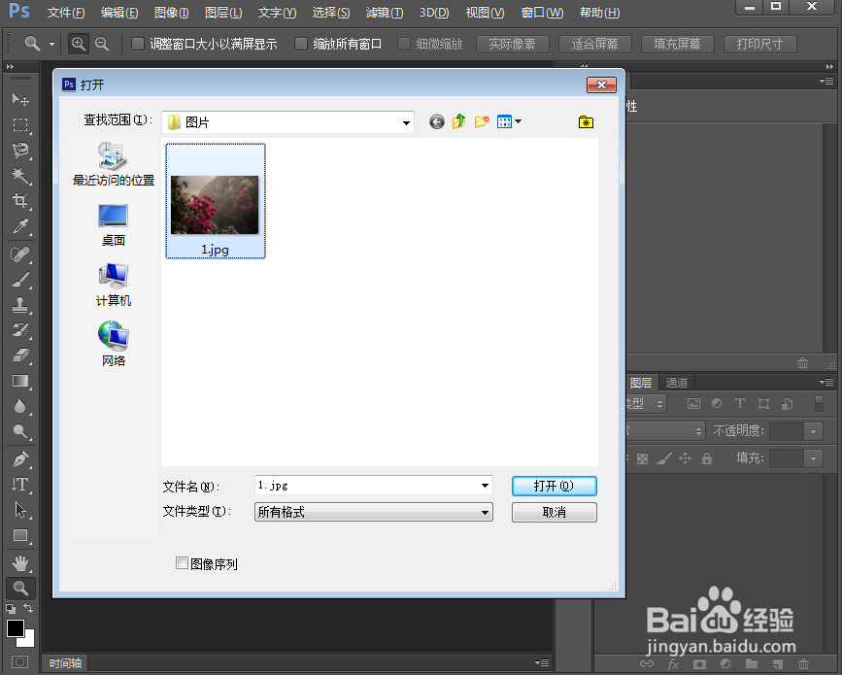Select the Eraser tool
The image size is (842, 675).
(x=20, y=355)
